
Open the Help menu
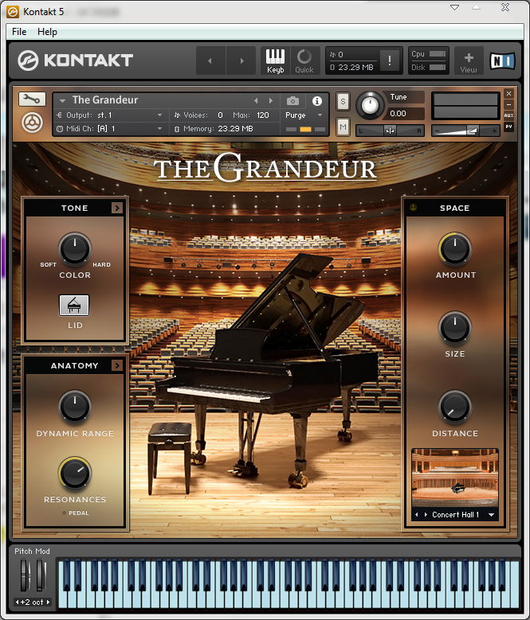pos(47,32)
